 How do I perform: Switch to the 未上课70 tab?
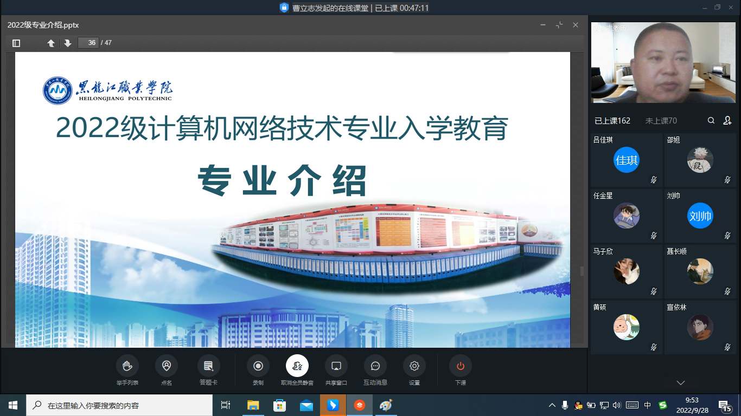click(661, 121)
